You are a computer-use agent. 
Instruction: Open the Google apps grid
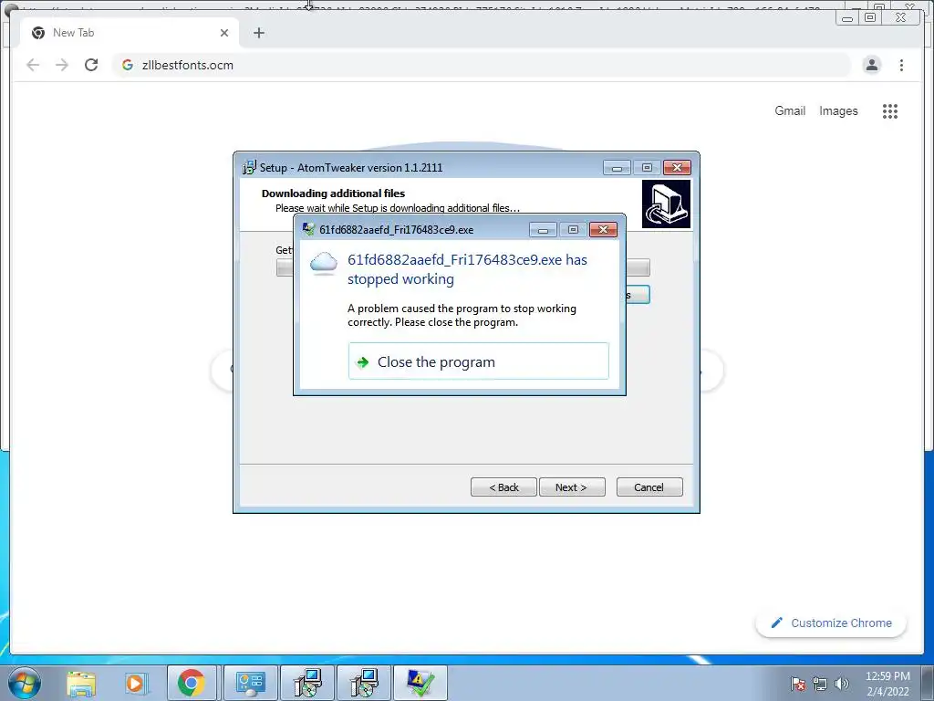tap(890, 110)
